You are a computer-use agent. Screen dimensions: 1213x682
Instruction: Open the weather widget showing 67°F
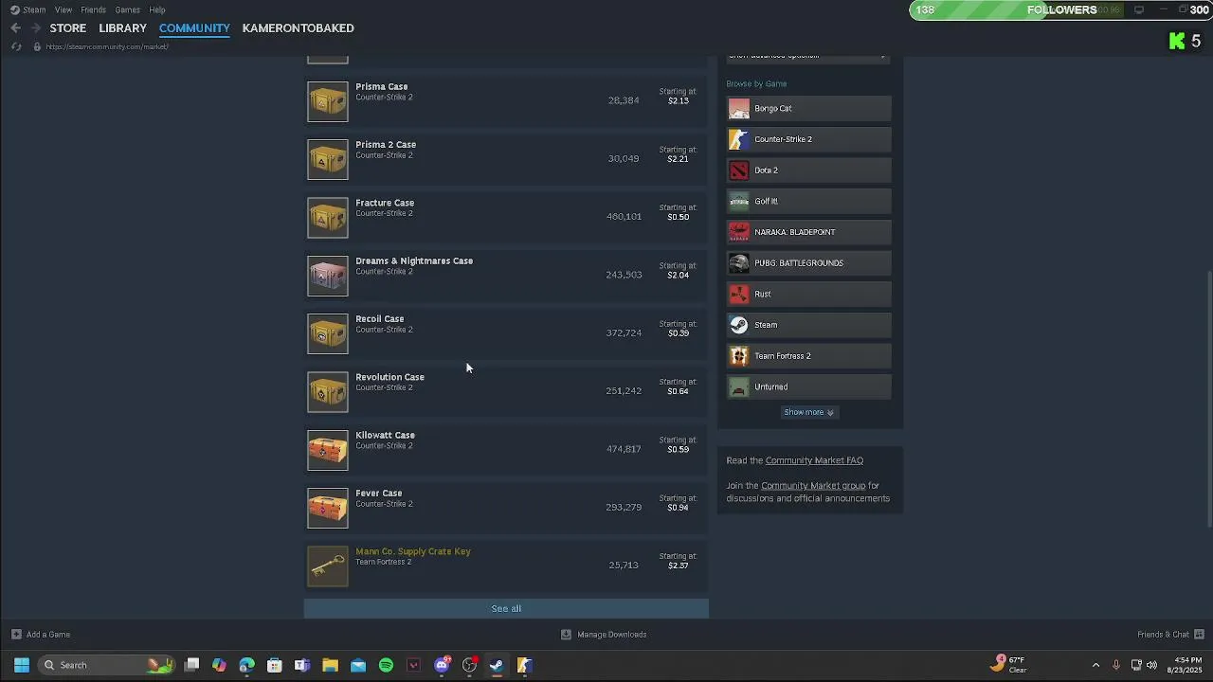tap(1008, 664)
